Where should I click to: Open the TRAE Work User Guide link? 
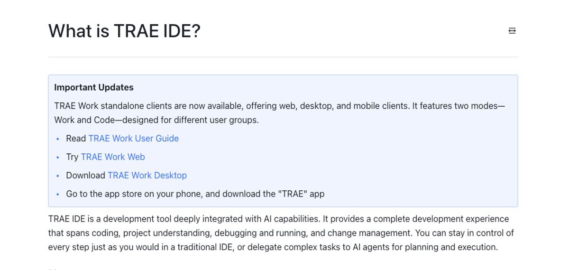coord(134,139)
